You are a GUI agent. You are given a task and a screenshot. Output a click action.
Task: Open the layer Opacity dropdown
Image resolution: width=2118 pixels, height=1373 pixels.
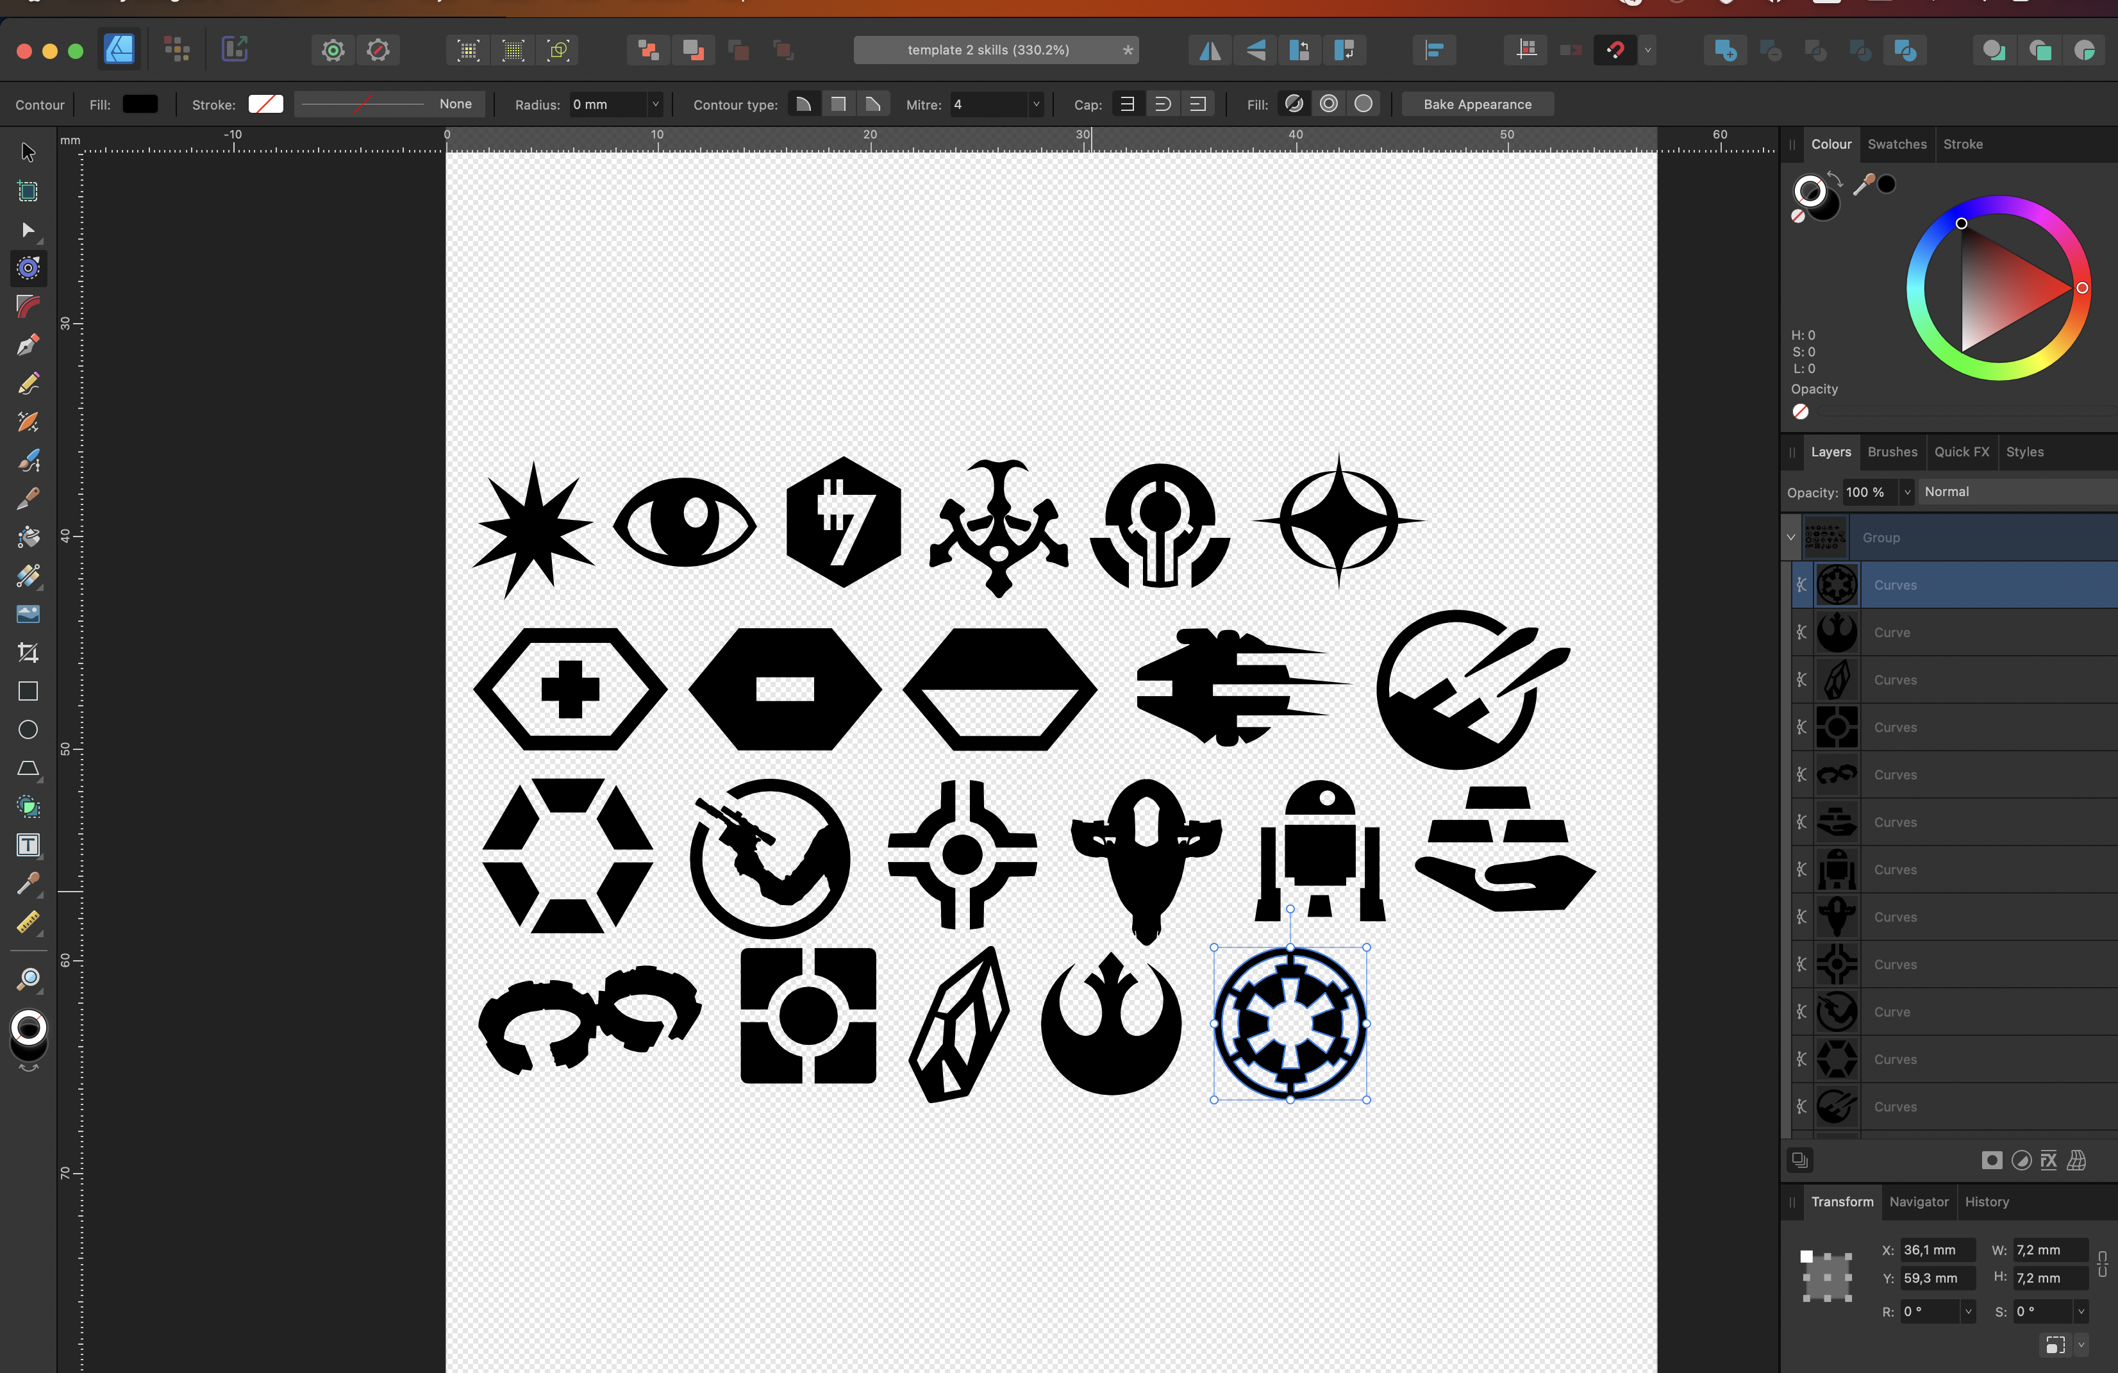[x=1906, y=492]
